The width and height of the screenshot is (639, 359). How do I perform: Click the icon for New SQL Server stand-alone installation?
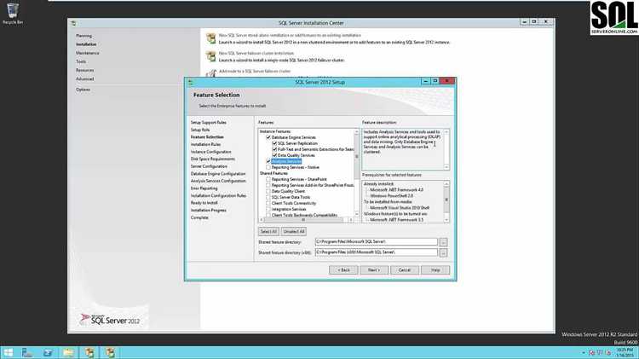click(x=210, y=38)
